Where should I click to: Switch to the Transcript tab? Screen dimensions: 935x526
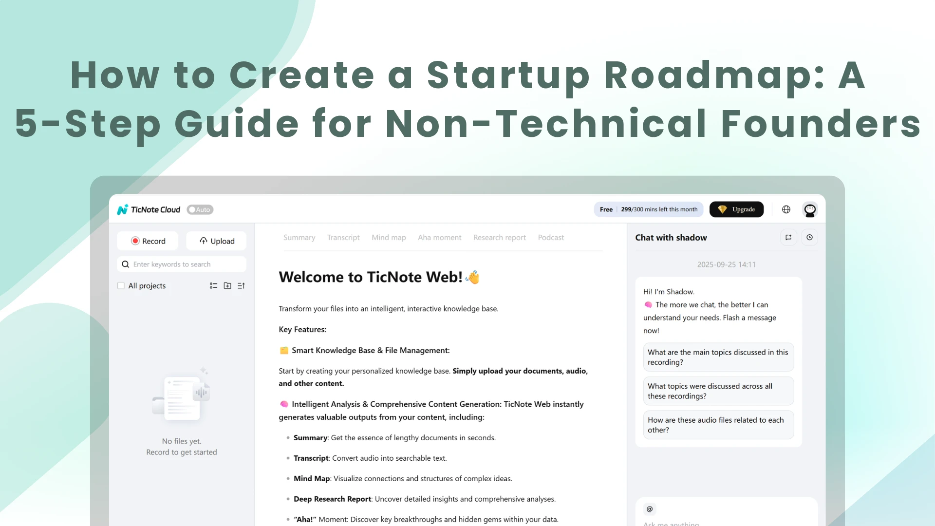[343, 238]
